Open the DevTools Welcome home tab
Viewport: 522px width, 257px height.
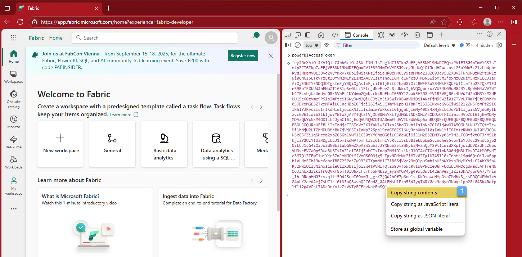[321, 35]
